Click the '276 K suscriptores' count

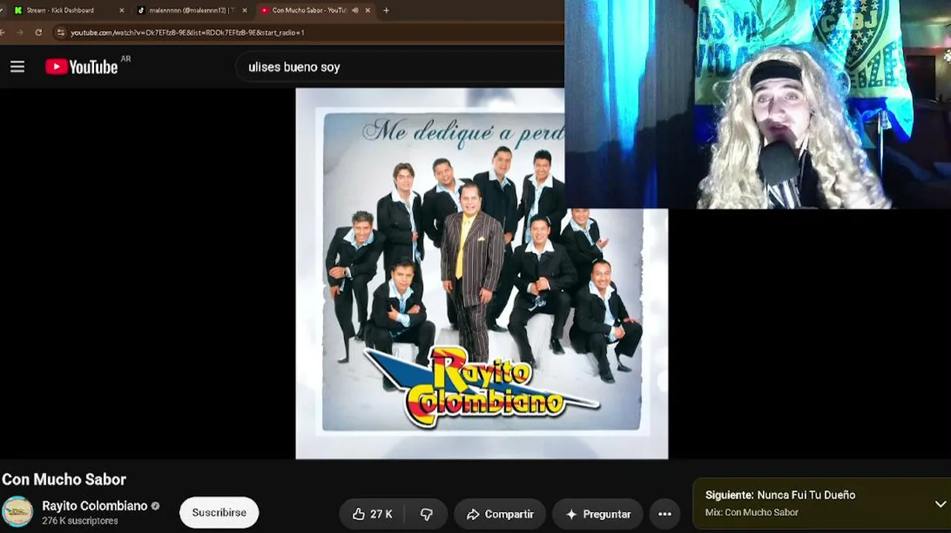[x=80, y=521]
